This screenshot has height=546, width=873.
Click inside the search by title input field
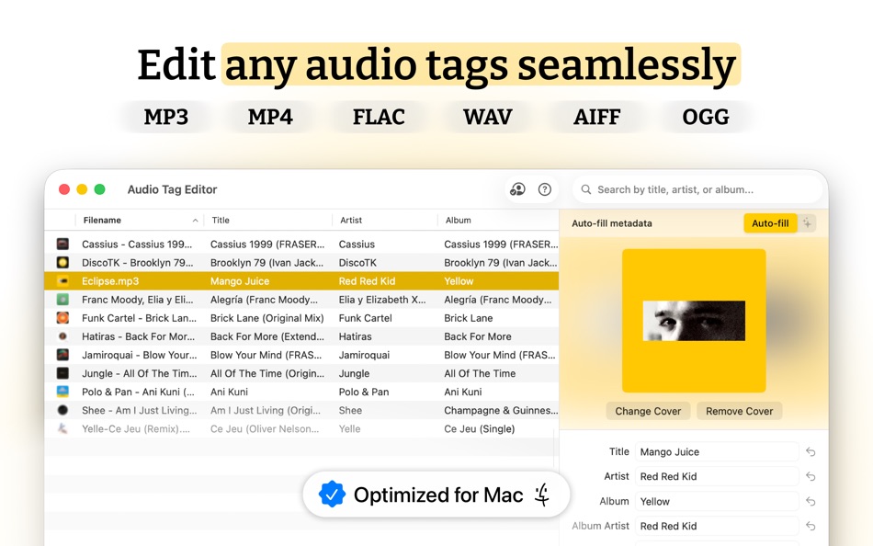pyautogui.click(x=698, y=188)
